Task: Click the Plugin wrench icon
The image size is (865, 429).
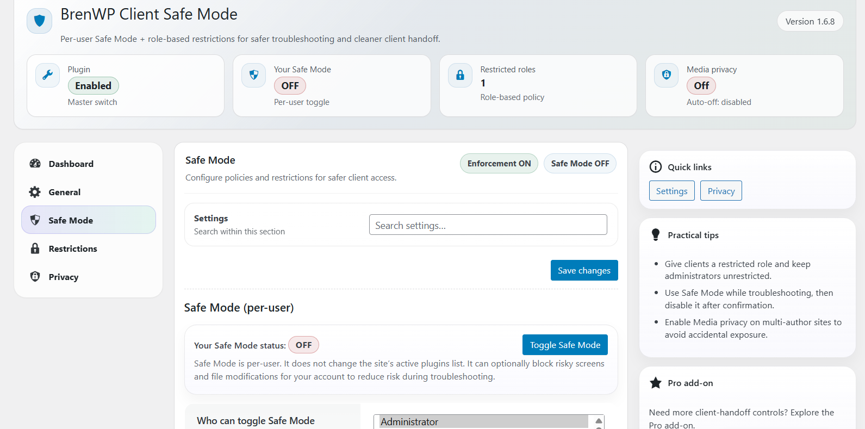Action: [48, 75]
